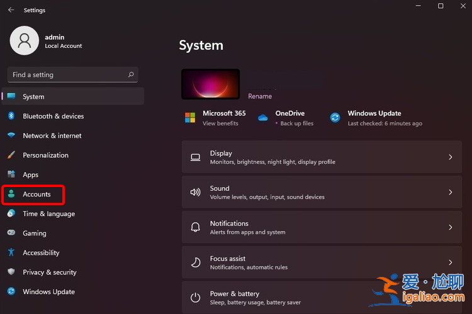Click the Focus assist moon icon
The height and width of the screenshot is (314, 472).
(x=196, y=263)
